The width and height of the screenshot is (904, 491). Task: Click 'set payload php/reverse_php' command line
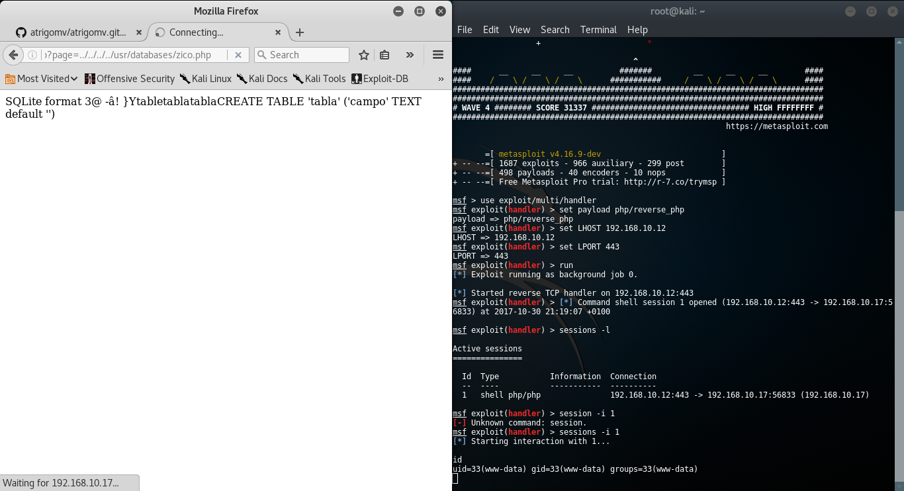(568, 210)
